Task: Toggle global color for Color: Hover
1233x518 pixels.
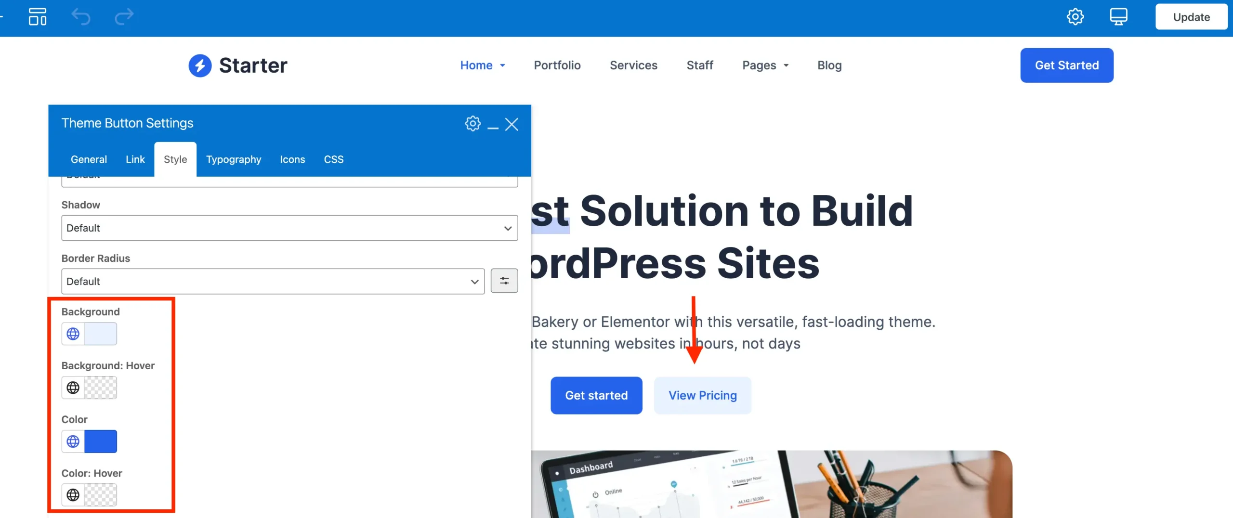Action: click(73, 495)
